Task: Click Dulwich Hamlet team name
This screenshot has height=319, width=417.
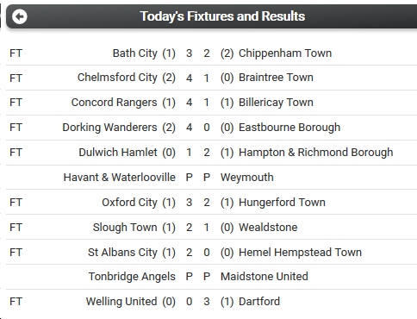Action: (x=118, y=153)
